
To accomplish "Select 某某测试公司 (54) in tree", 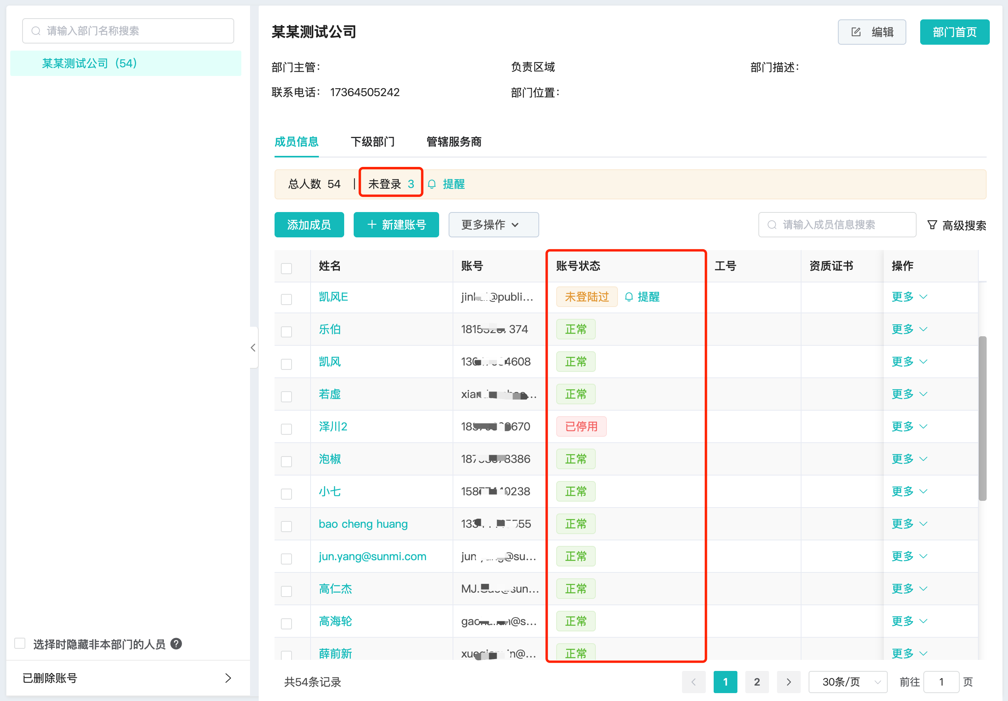I will [x=125, y=63].
